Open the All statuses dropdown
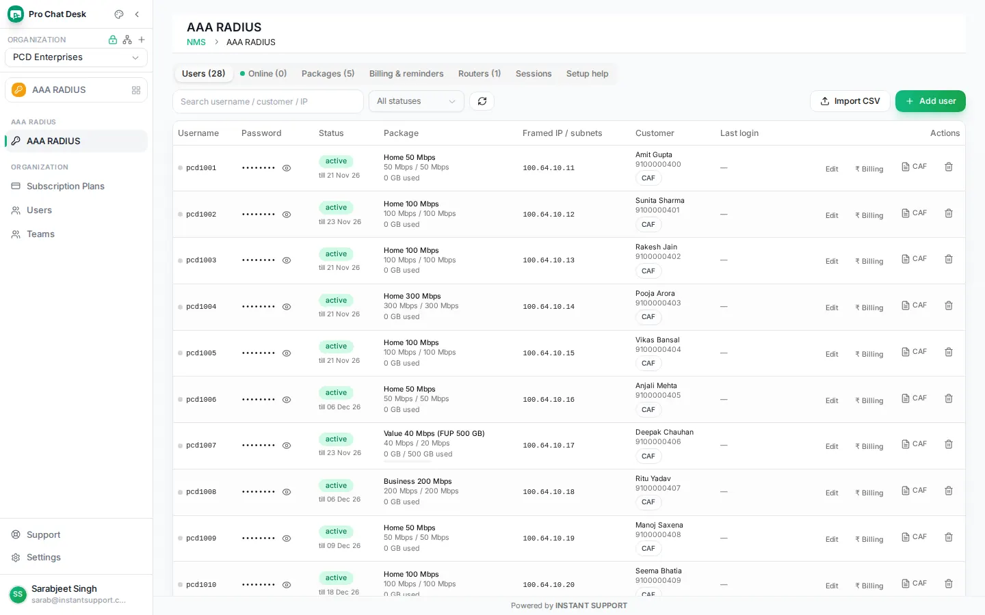 tap(417, 101)
